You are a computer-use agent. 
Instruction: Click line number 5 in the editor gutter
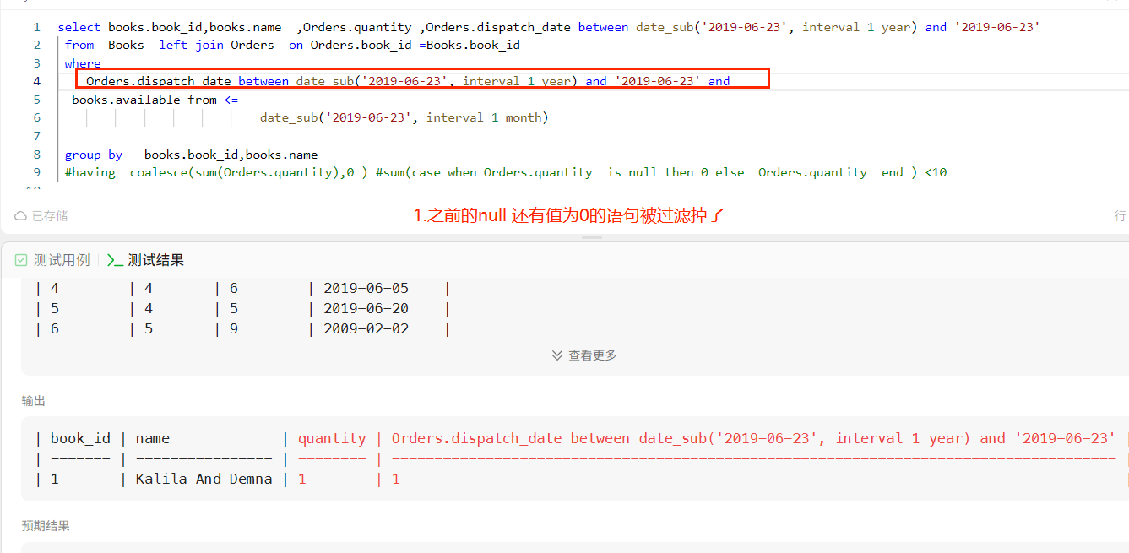click(x=36, y=100)
